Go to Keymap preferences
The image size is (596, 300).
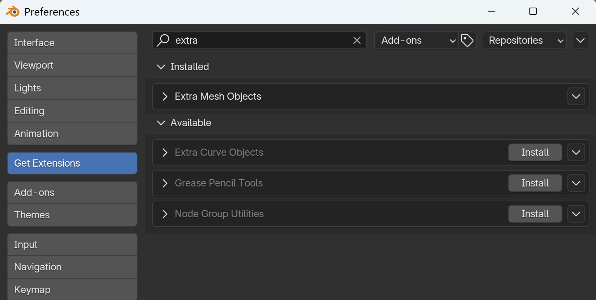click(x=72, y=290)
